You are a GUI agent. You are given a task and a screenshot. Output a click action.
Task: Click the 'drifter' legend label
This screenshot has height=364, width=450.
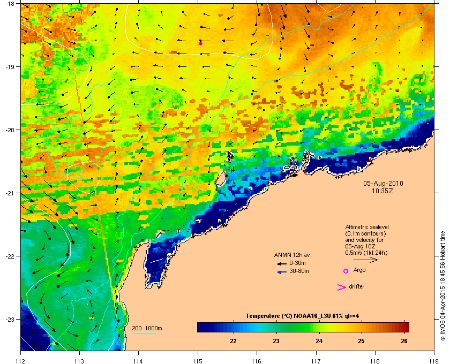click(356, 286)
